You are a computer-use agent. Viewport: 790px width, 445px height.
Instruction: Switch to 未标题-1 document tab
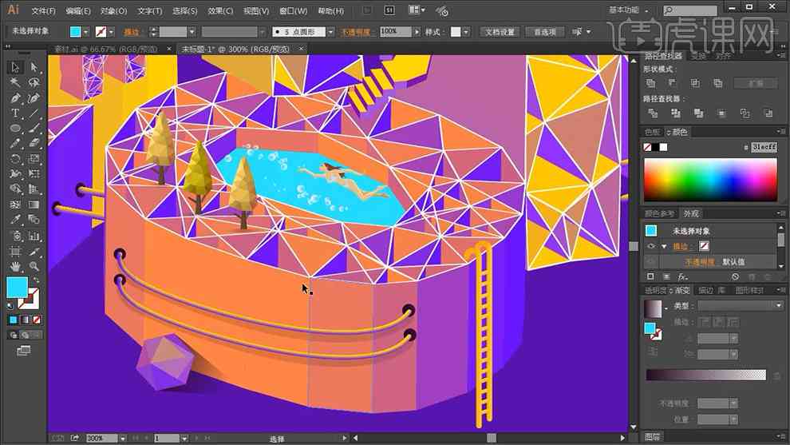tap(235, 49)
